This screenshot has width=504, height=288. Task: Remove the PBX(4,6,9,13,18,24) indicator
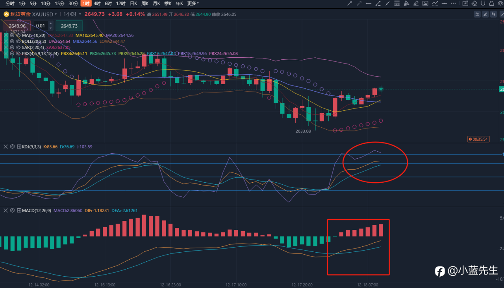6,53
